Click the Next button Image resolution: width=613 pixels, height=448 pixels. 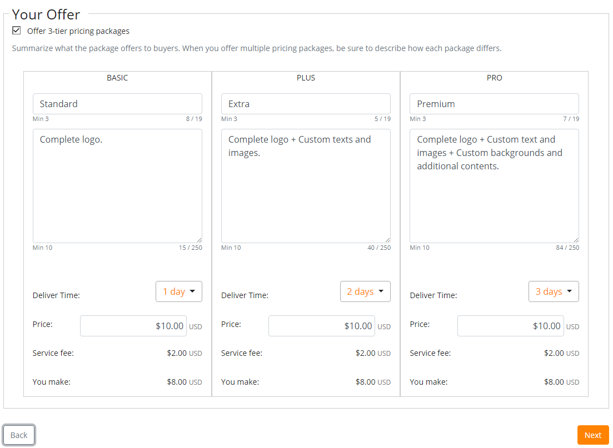592,435
